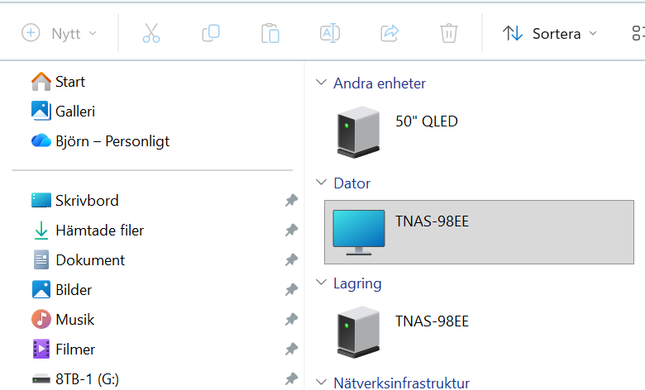
Task: Unpin Skrivbord using its pin icon
Action: click(291, 201)
